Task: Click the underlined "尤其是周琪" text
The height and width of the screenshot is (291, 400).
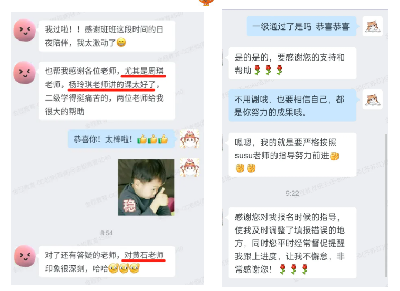Action: coord(144,71)
